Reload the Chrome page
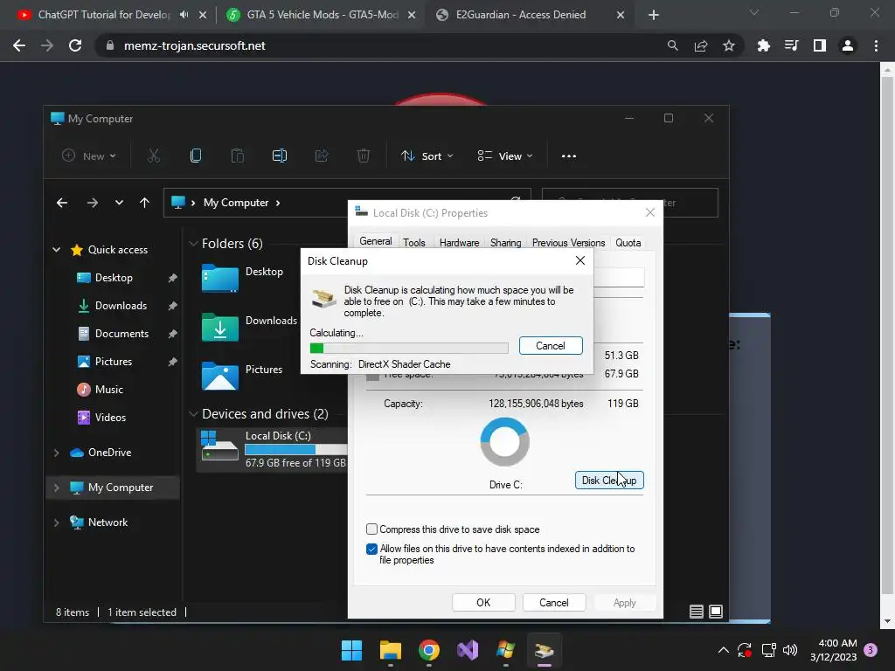The height and width of the screenshot is (671, 895). [75, 45]
